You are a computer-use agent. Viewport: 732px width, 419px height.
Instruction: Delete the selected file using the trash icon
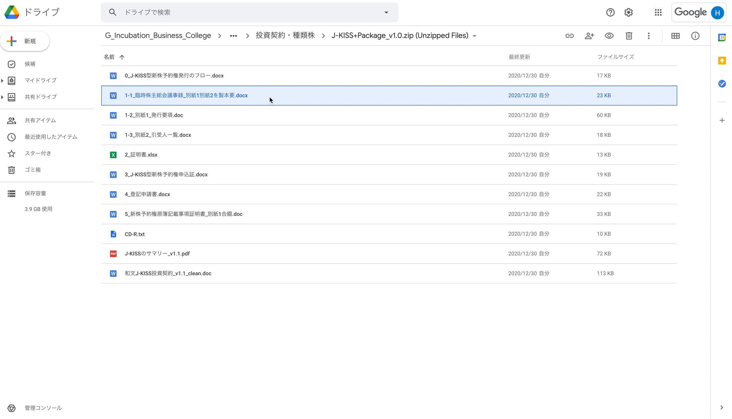pos(629,35)
